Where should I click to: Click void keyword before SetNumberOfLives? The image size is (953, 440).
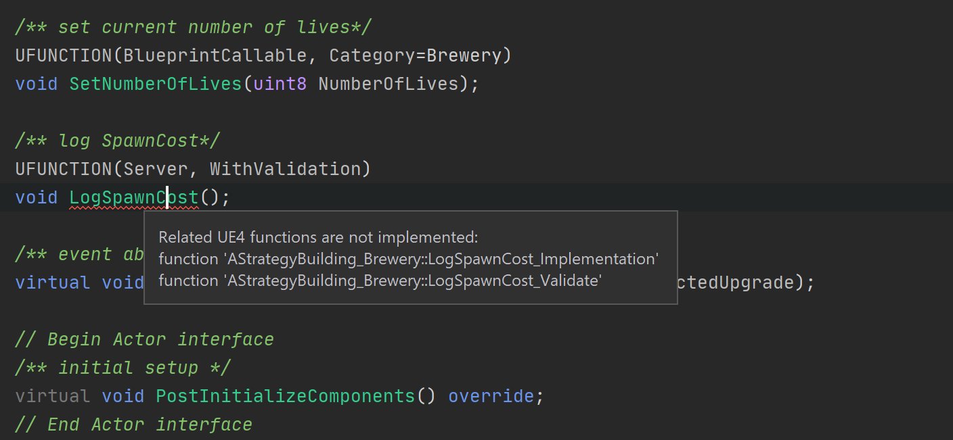(x=37, y=84)
